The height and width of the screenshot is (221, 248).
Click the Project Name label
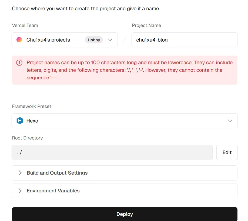[146, 25]
